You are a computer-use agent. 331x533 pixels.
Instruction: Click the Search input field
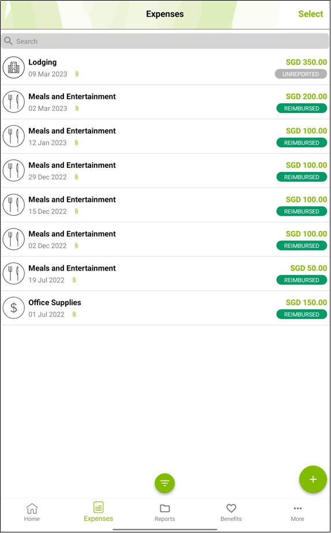165,41
